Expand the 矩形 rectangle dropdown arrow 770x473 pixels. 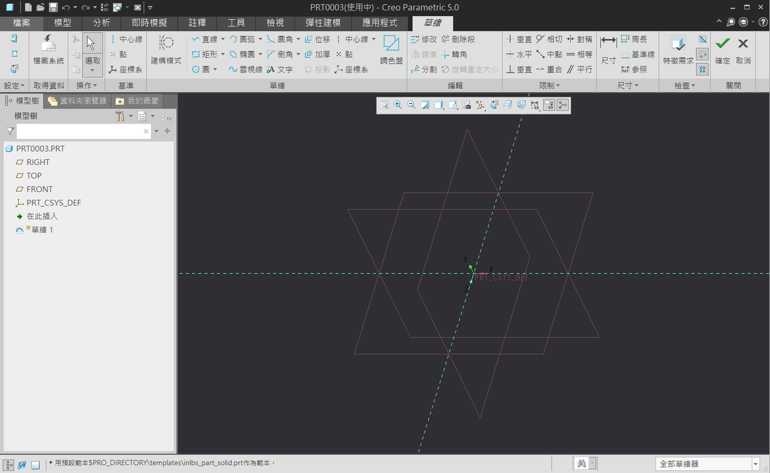pyautogui.click(x=223, y=54)
